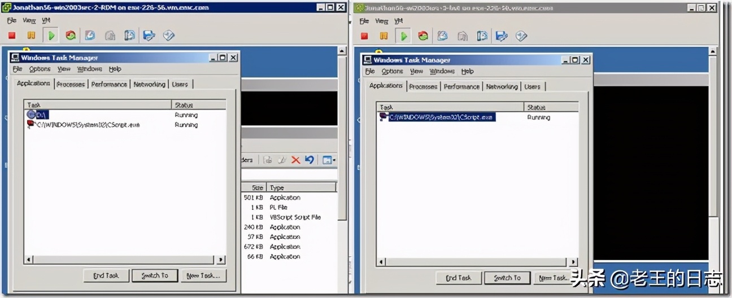732x298 pixels.
Task: Open Help menu in left Task Manager
Action: click(115, 69)
